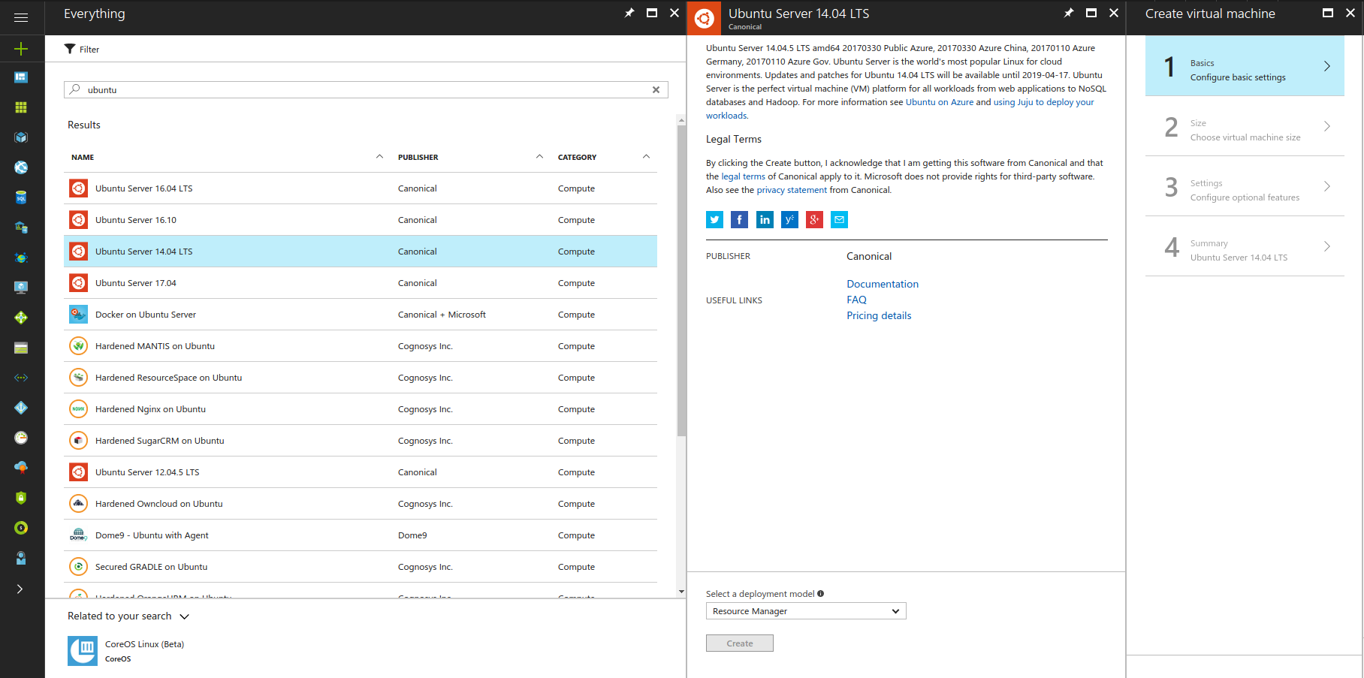1364x678 pixels.
Task: Open All resources green grid icon
Action: [21, 107]
